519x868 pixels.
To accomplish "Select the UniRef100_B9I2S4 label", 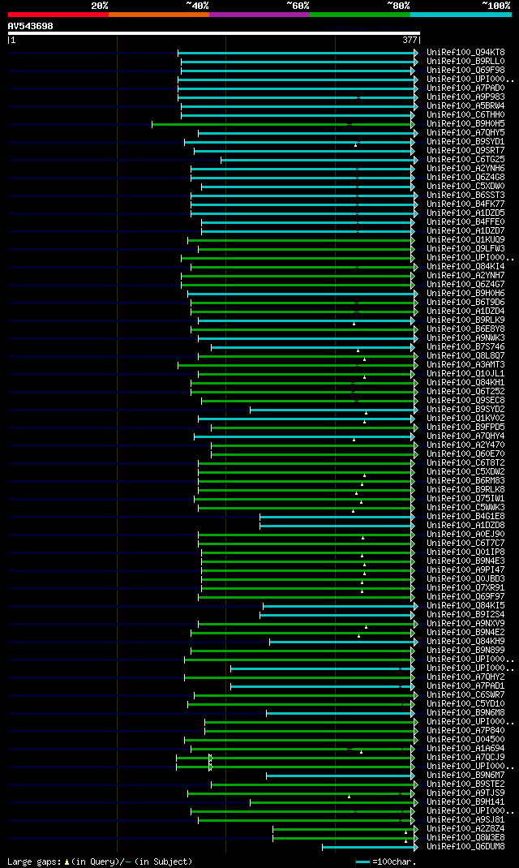I will (465, 614).
